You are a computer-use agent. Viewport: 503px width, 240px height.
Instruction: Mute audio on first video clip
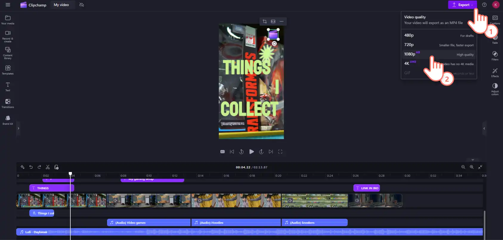[x=24, y=200]
